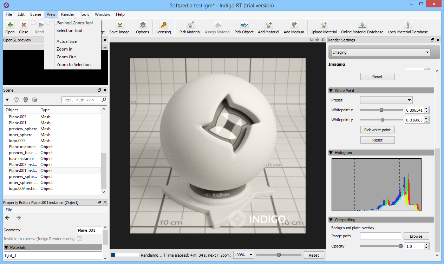Select Zoom to Selection menu entry
Viewport: 444px width, 264px height.
(x=73, y=65)
